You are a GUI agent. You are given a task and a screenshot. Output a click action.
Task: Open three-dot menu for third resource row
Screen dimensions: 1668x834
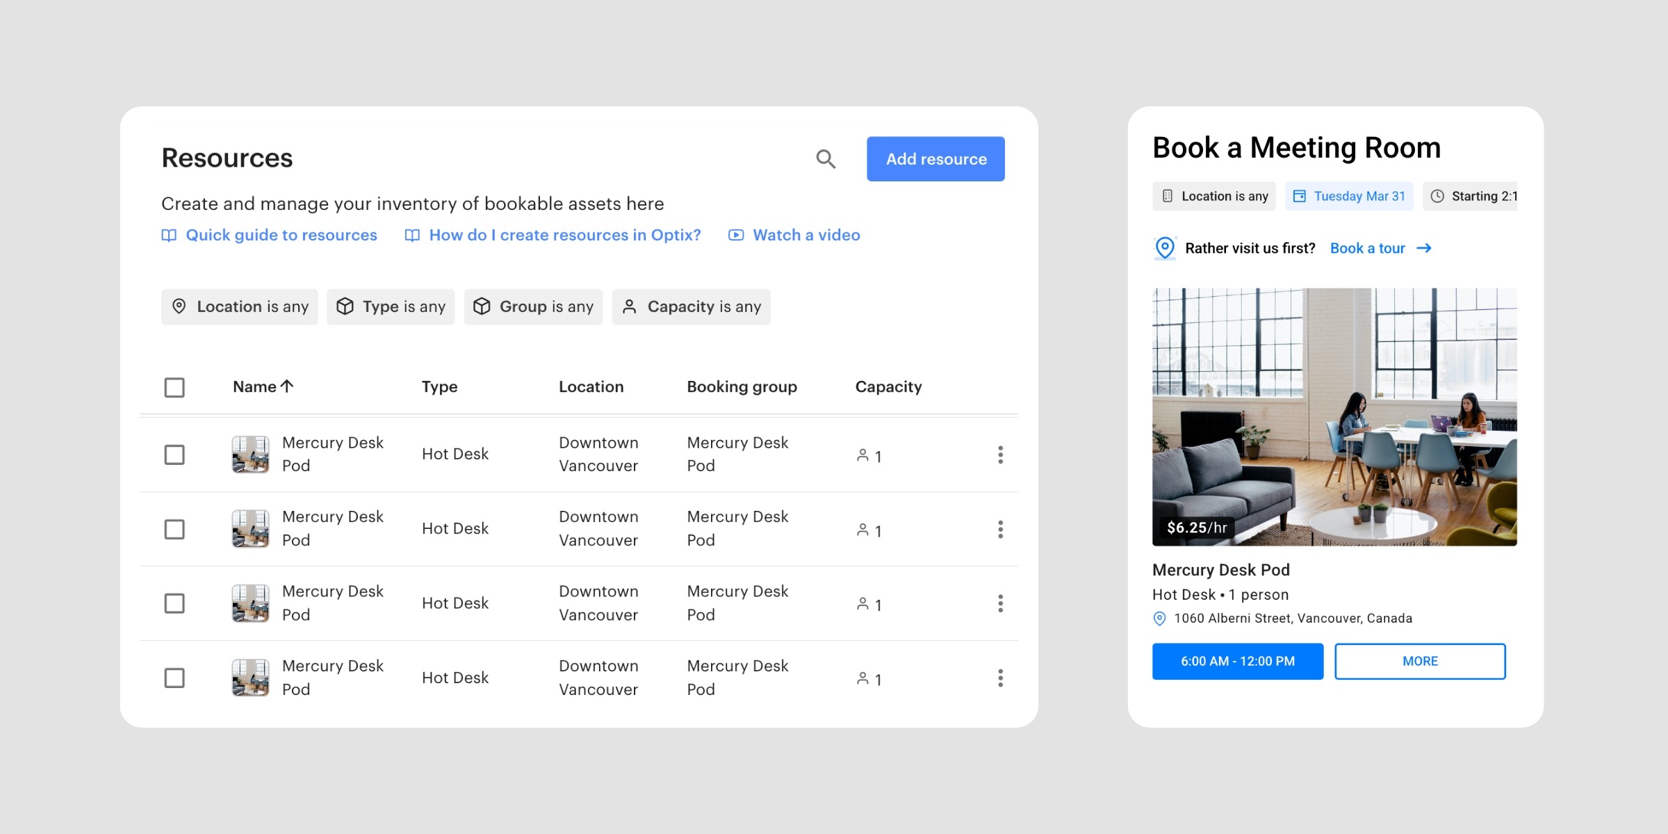[1000, 603]
